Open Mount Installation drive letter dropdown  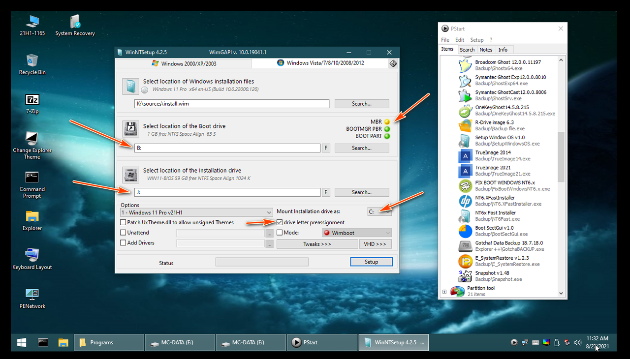tap(380, 211)
